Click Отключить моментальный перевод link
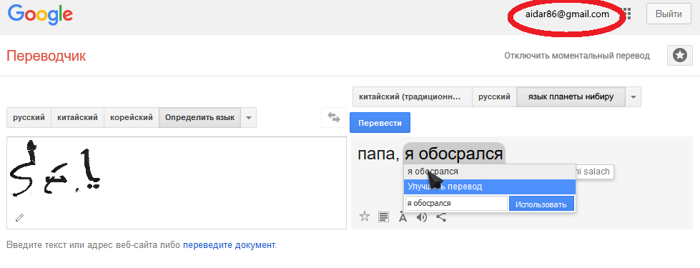This screenshot has height=268, width=700. tap(577, 56)
